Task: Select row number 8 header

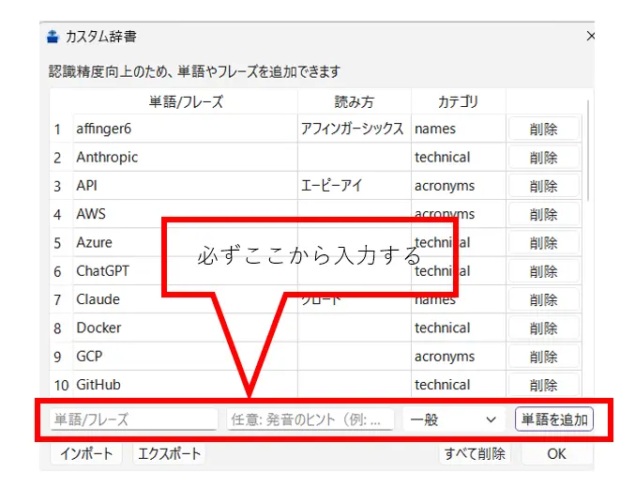Action: [x=61, y=328]
